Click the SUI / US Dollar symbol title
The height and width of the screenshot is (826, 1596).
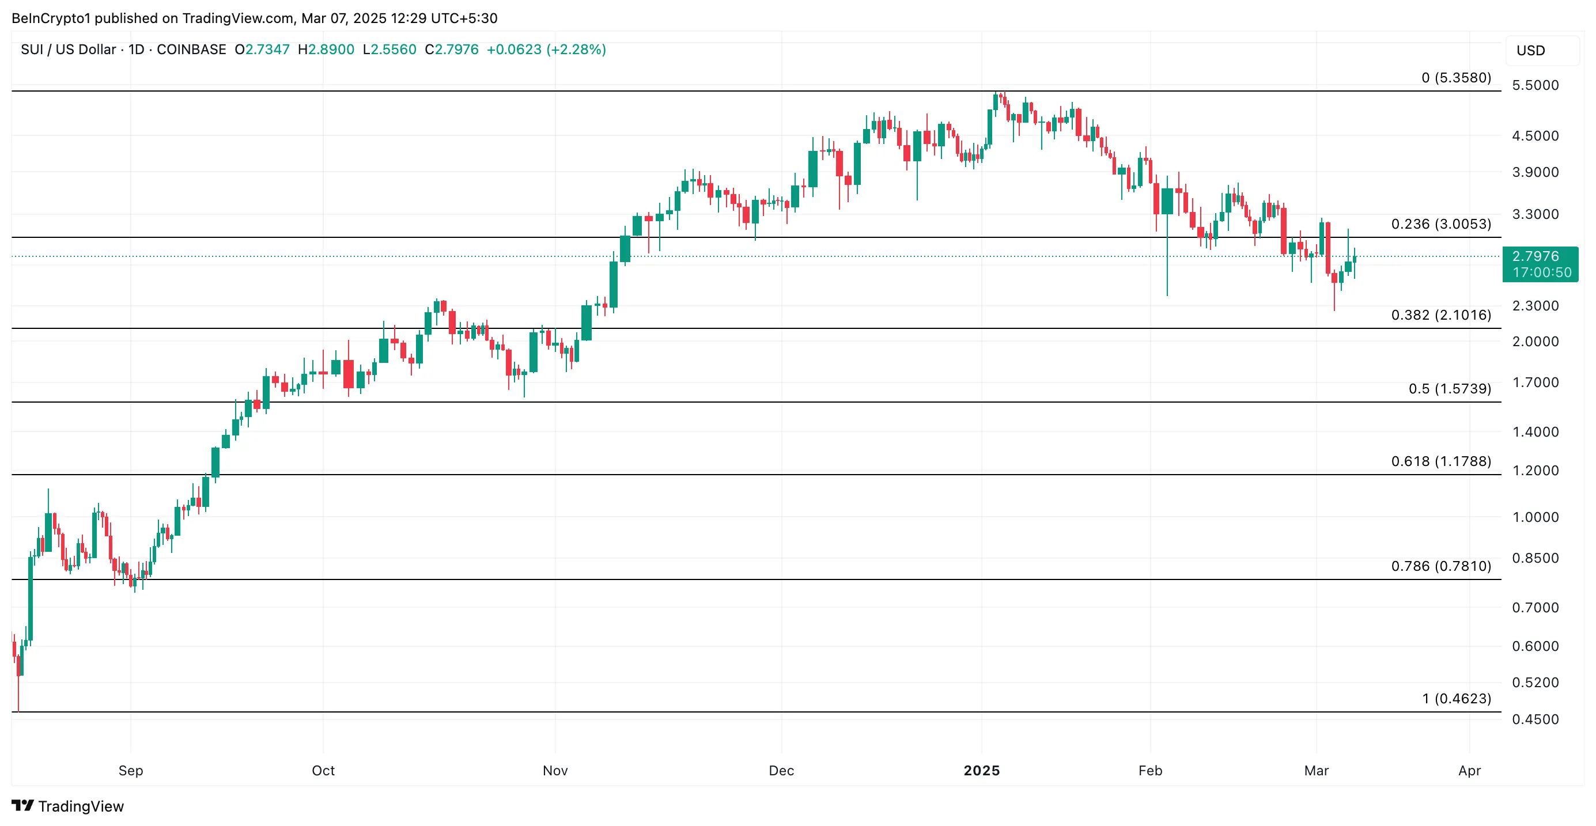[68, 50]
